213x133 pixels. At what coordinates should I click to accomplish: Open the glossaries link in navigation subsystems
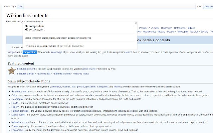pos(91,87)
